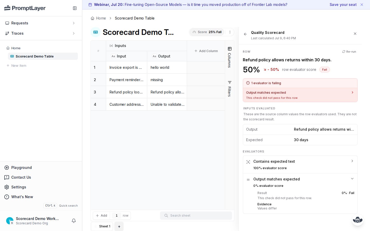Collapse the sidebar using the panel icon
The height and width of the screenshot is (231, 370).
click(x=75, y=8)
